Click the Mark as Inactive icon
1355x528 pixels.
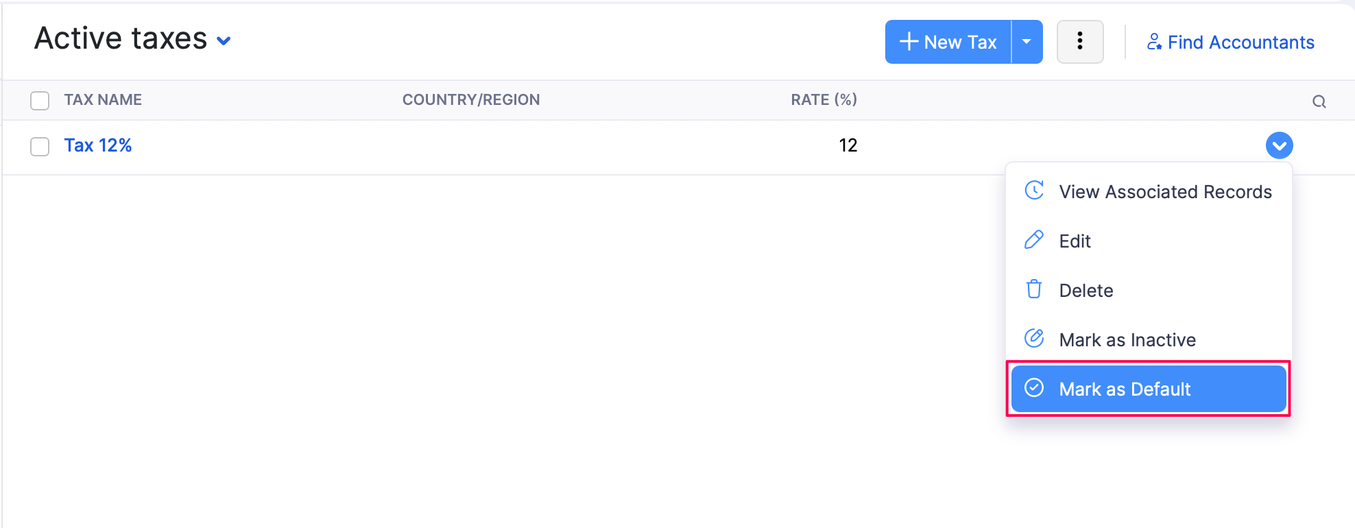click(x=1034, y=338)
